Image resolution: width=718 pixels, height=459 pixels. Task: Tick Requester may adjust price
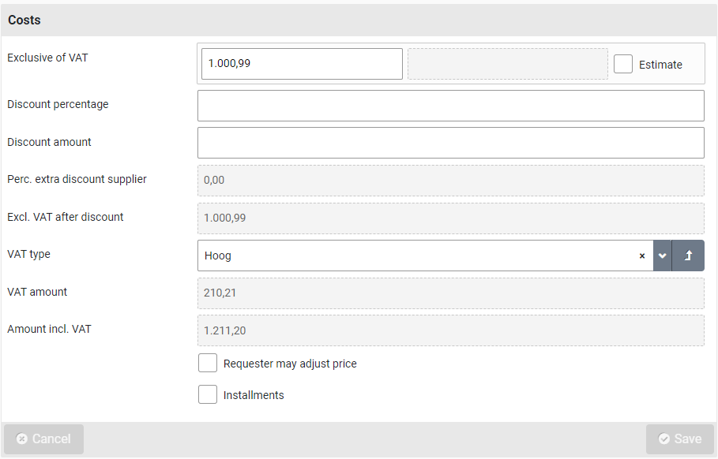click(208, 364)
